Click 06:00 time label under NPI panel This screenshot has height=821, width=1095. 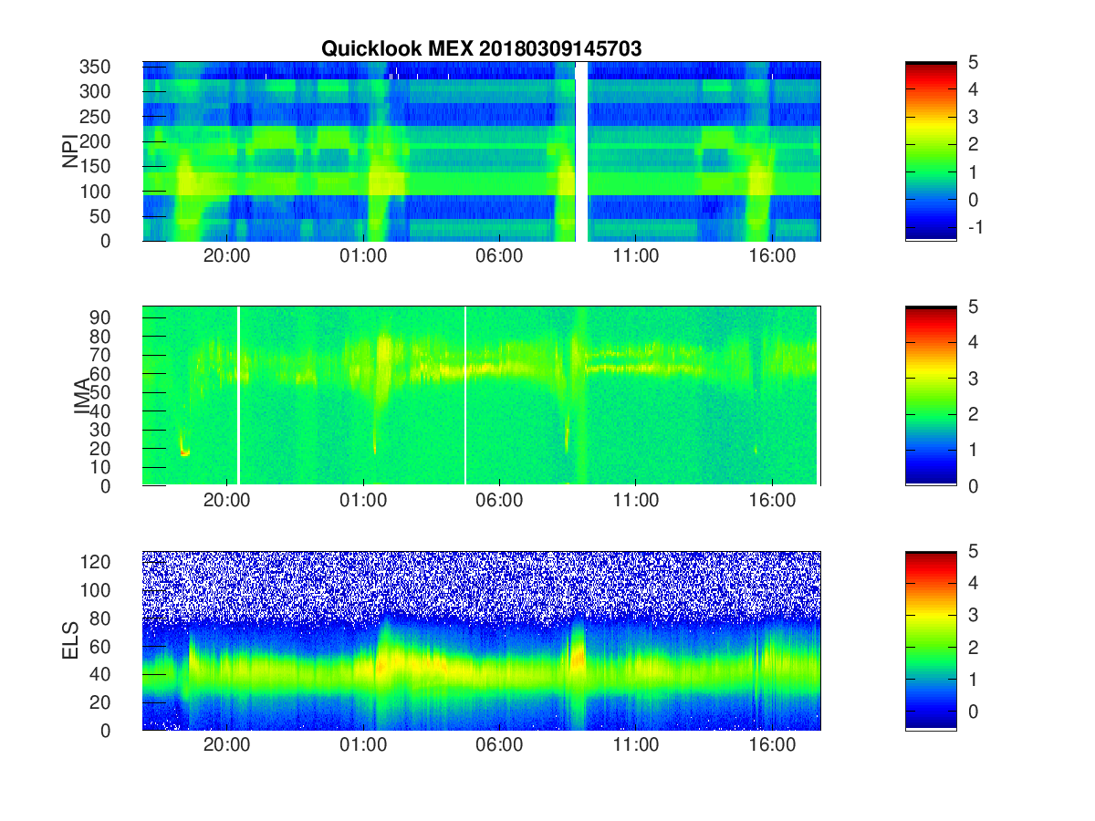(x=500, y=256)
